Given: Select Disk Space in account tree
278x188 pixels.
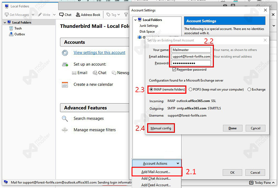Looking at the screenshot, I should (x=147, y=32).
